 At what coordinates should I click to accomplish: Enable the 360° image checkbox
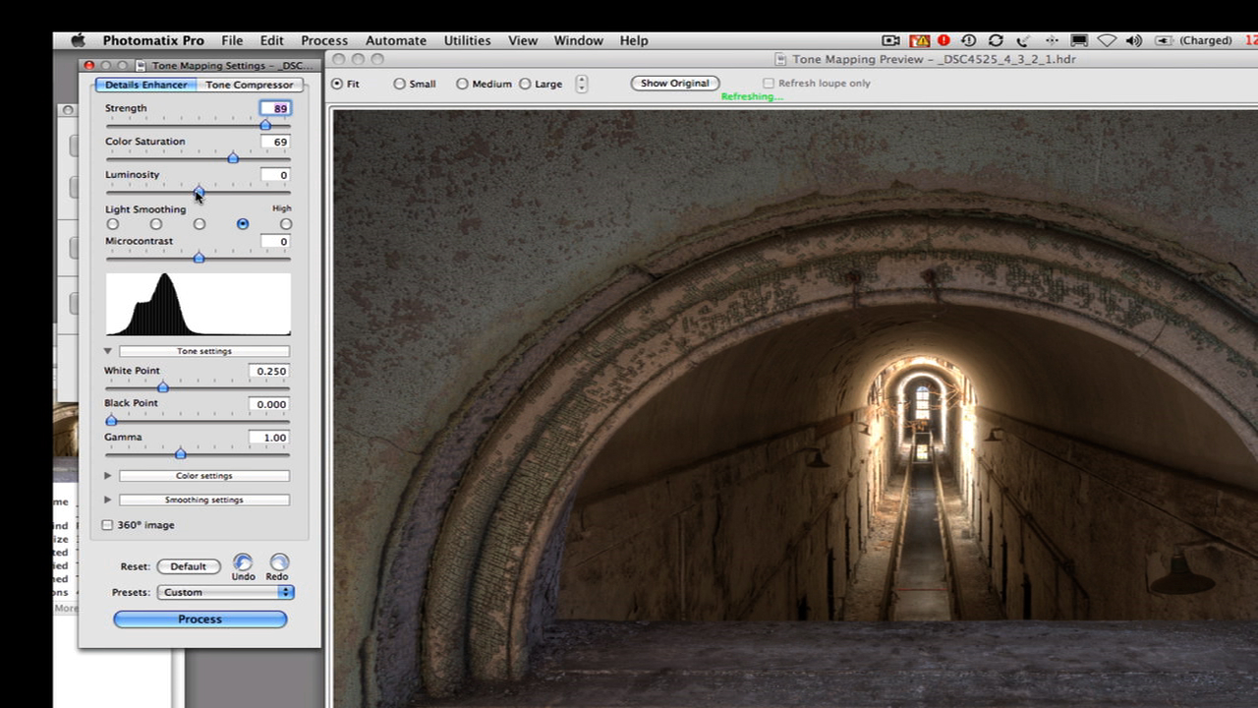pos(108,525)
